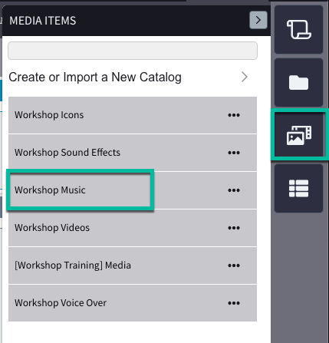Select the media items gallery icon
The image size is (329, 343).
coord(298,135)
